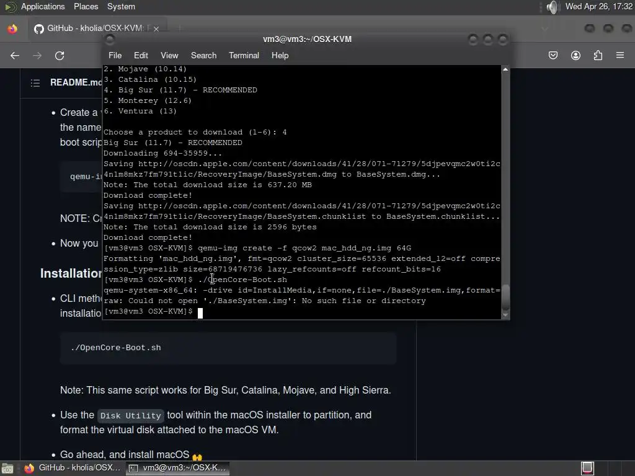Open the README outline list icon
The height and width of the screenshot is (476, 635).
coord(35,83)
